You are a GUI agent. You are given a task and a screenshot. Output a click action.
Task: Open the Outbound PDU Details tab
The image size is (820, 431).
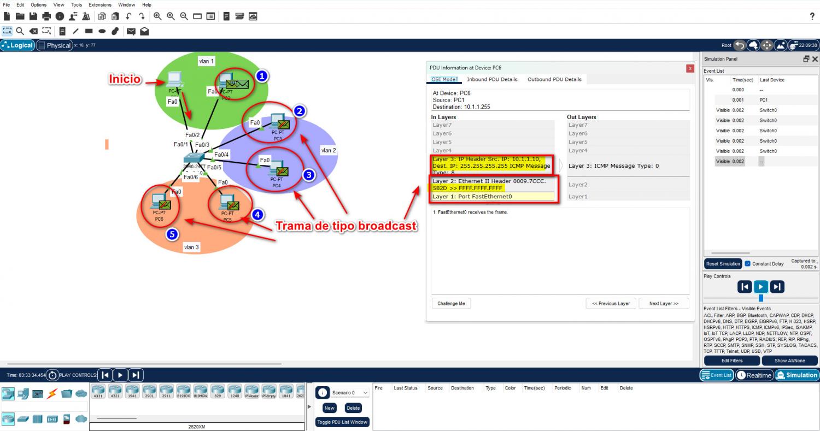pos(554,79)
